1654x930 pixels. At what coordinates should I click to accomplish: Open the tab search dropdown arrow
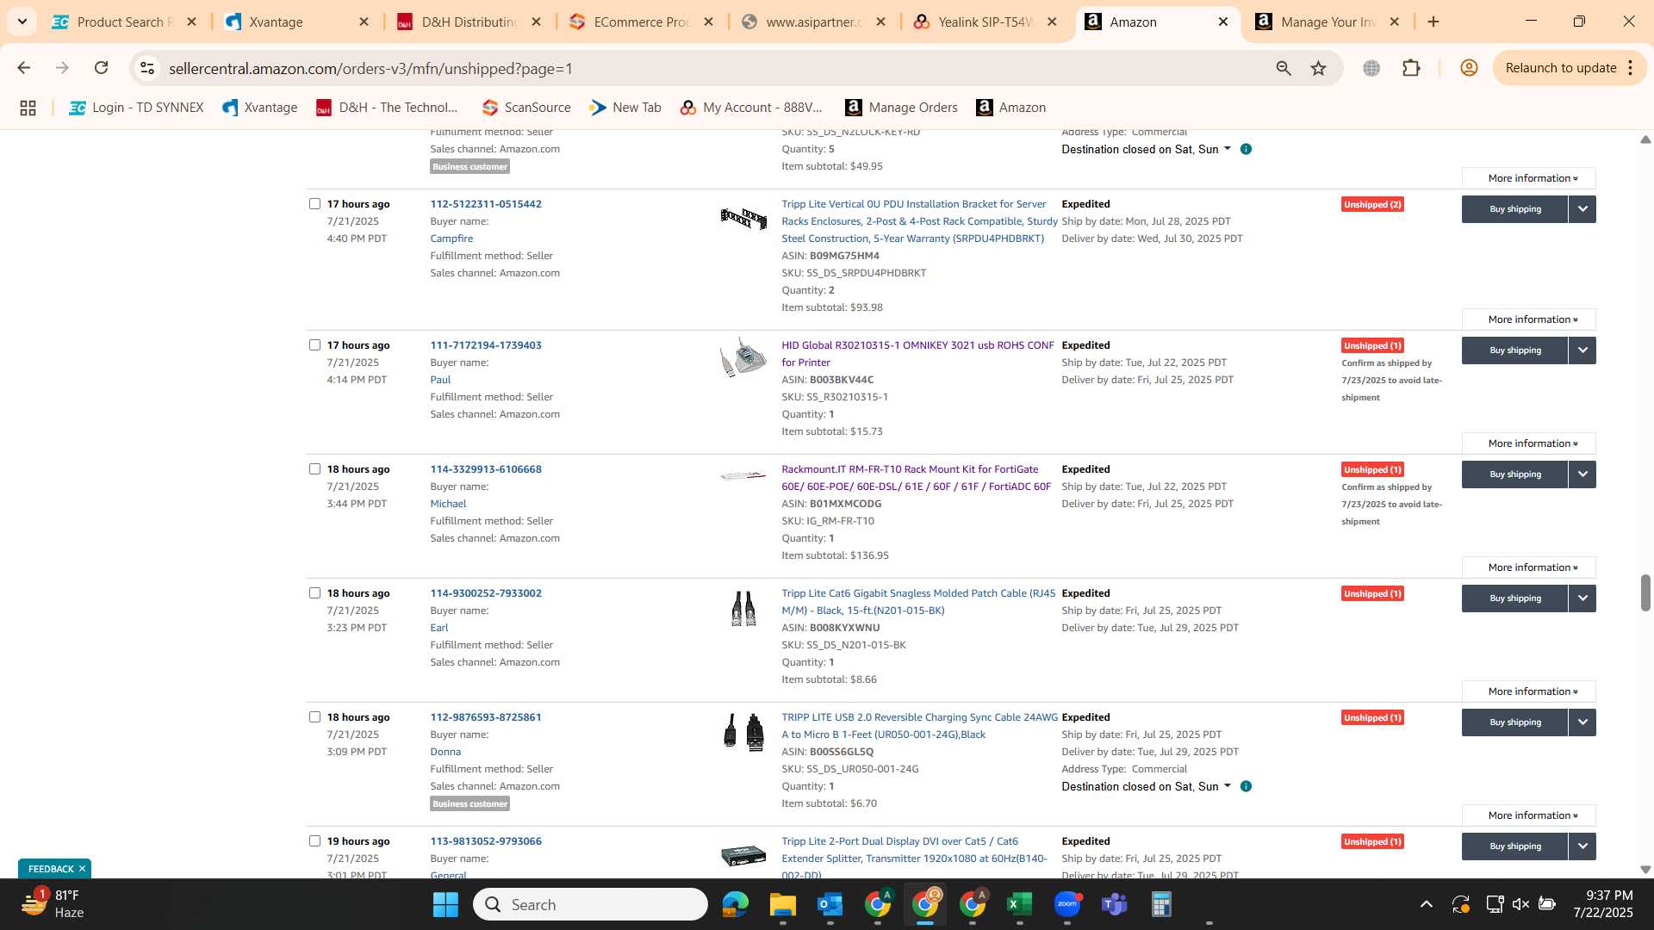(22, 22)
